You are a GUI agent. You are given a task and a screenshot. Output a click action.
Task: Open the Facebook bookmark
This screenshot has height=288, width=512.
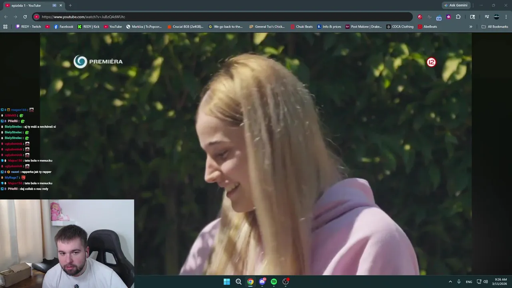coord(64,27)
